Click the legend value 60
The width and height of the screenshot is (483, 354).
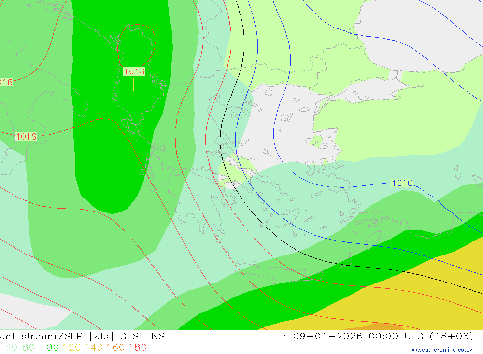point(11,347)
